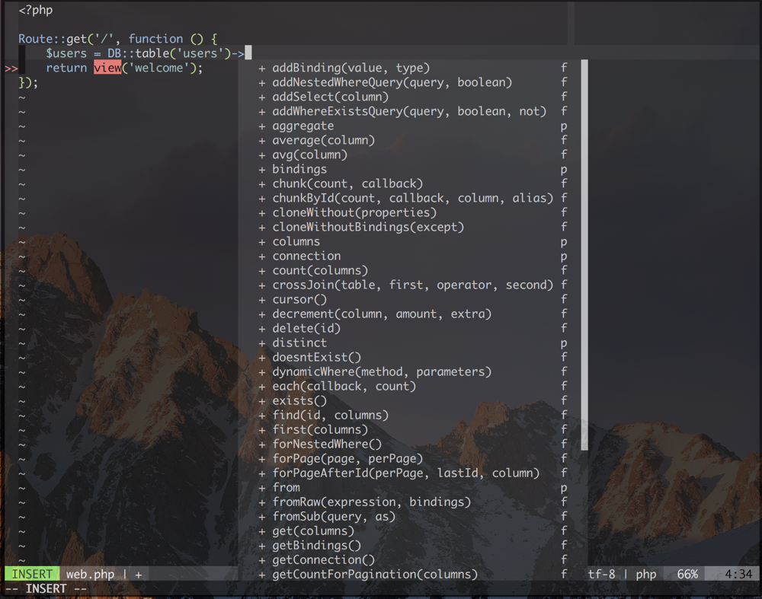Click the web.php filename in statusline
Screen dimensions: 762x599
(91, 574)
